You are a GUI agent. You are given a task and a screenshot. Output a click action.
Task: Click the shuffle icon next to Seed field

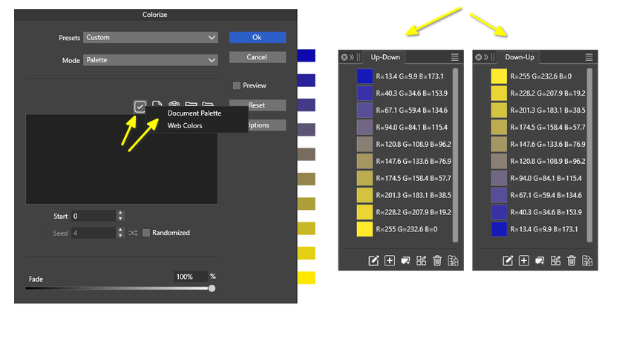click(x=132, y=233)
